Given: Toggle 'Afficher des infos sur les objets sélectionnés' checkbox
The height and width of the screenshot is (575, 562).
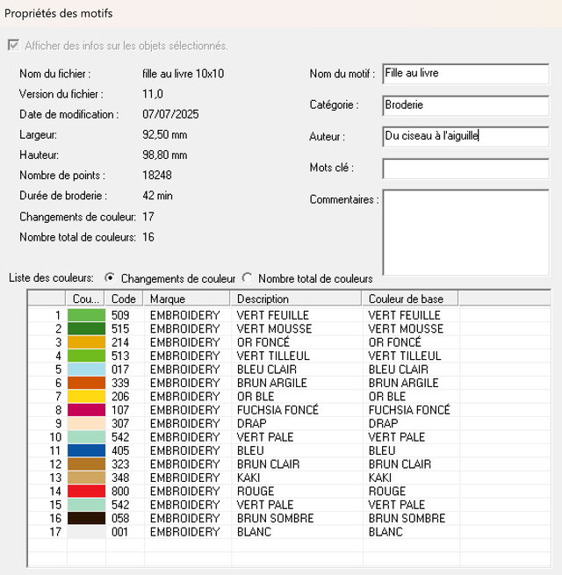Looking at the screenshot, I should coord(14,46).
